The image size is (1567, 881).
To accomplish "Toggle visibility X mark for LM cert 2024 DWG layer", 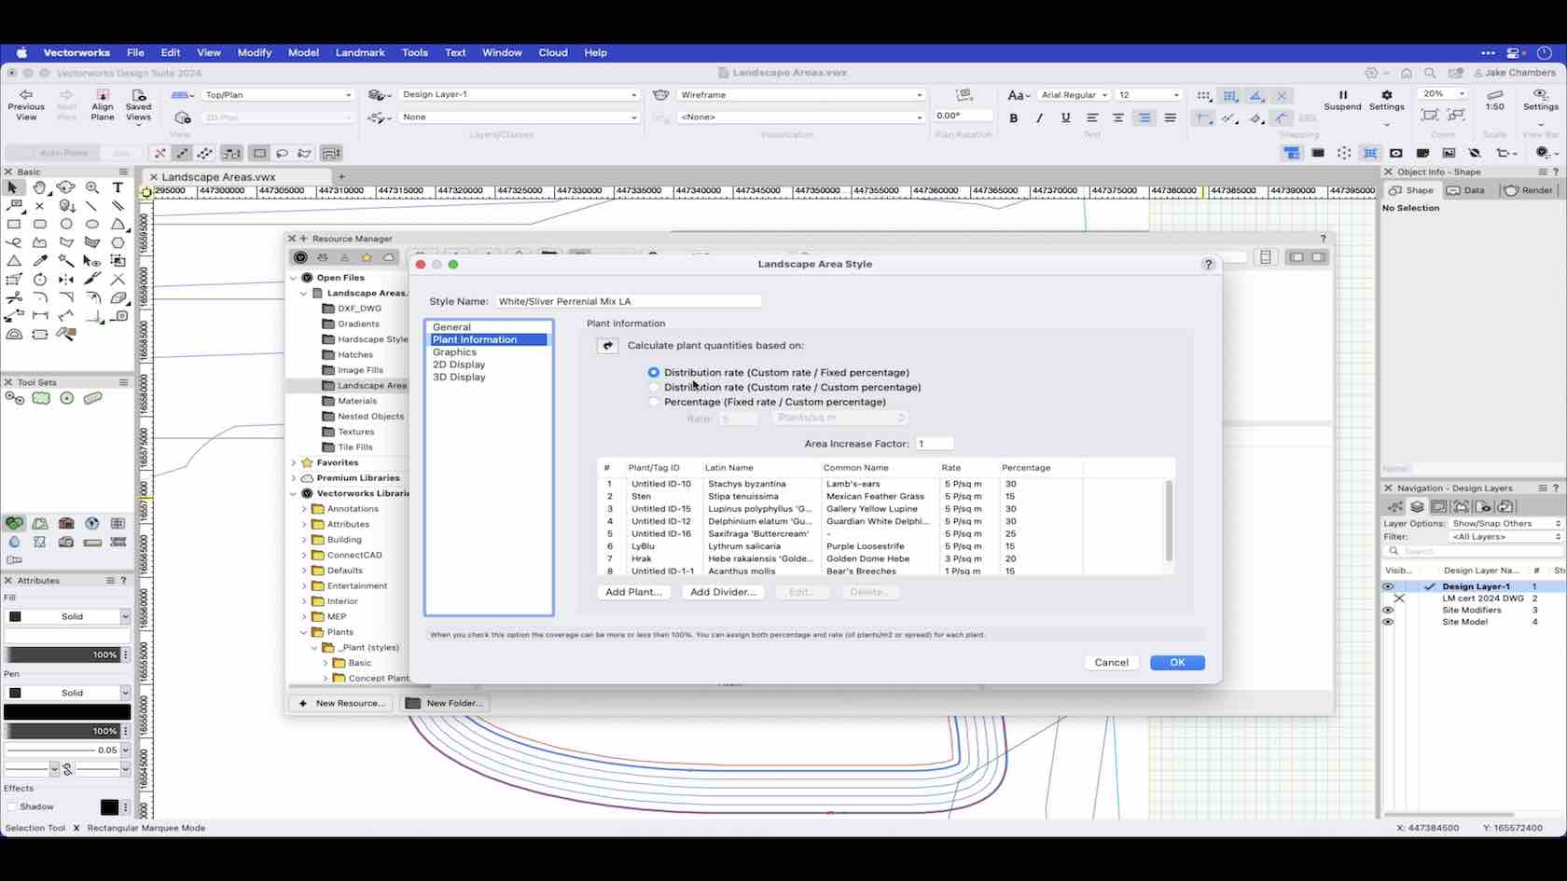I will click(1399, 599).
